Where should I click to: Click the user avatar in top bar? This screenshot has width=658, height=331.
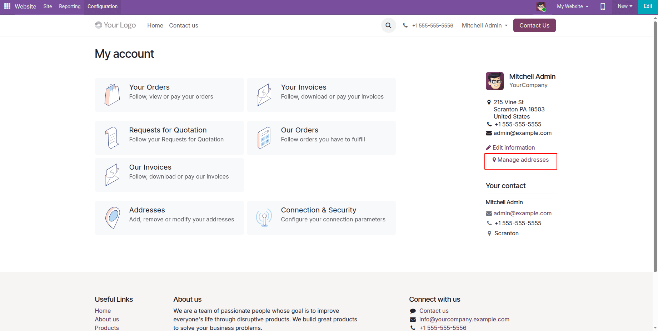pyautogui.click(x=541, y=6)
